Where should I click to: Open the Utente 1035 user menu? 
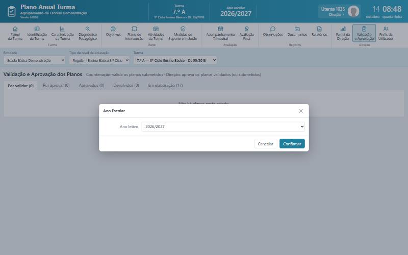click(x=339, y=11)
